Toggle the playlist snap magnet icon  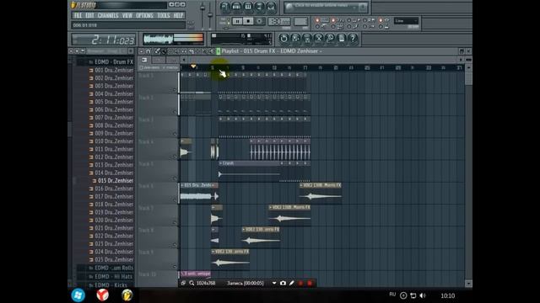point(148,51)
